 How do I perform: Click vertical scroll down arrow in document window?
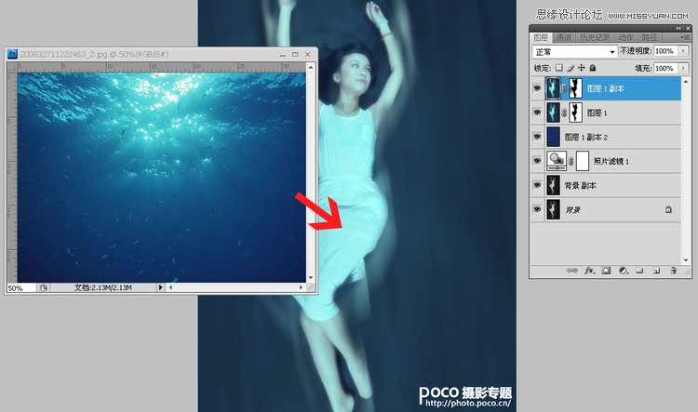(311, 278)
